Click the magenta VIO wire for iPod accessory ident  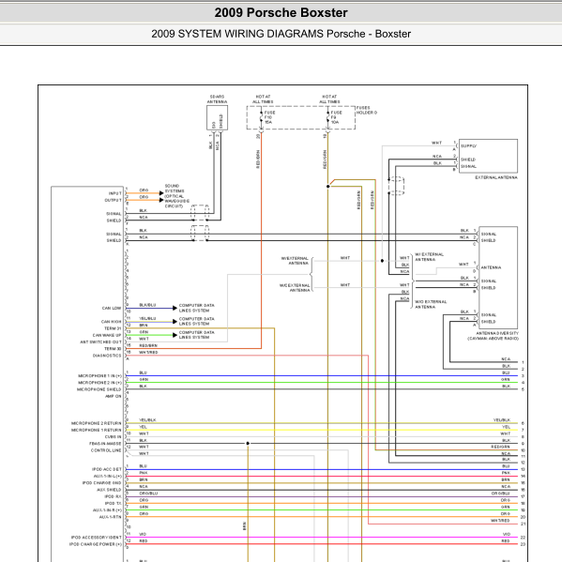click(322, 538)
